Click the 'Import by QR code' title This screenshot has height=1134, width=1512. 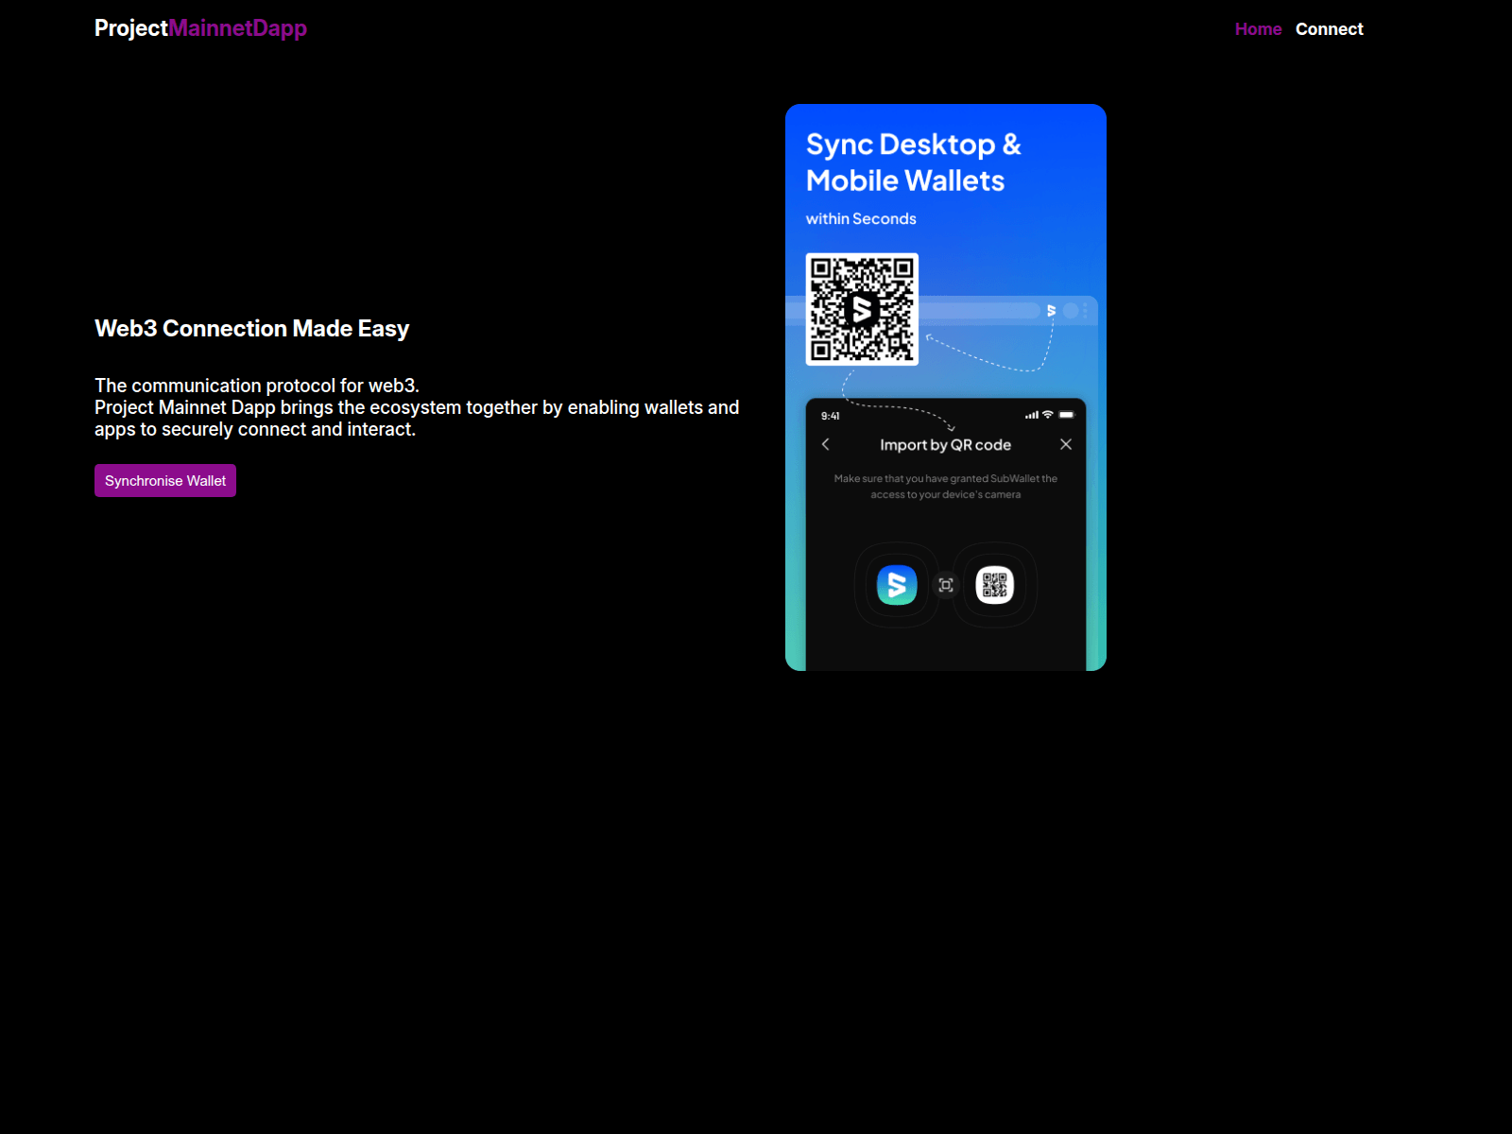[x=945, y=445]
